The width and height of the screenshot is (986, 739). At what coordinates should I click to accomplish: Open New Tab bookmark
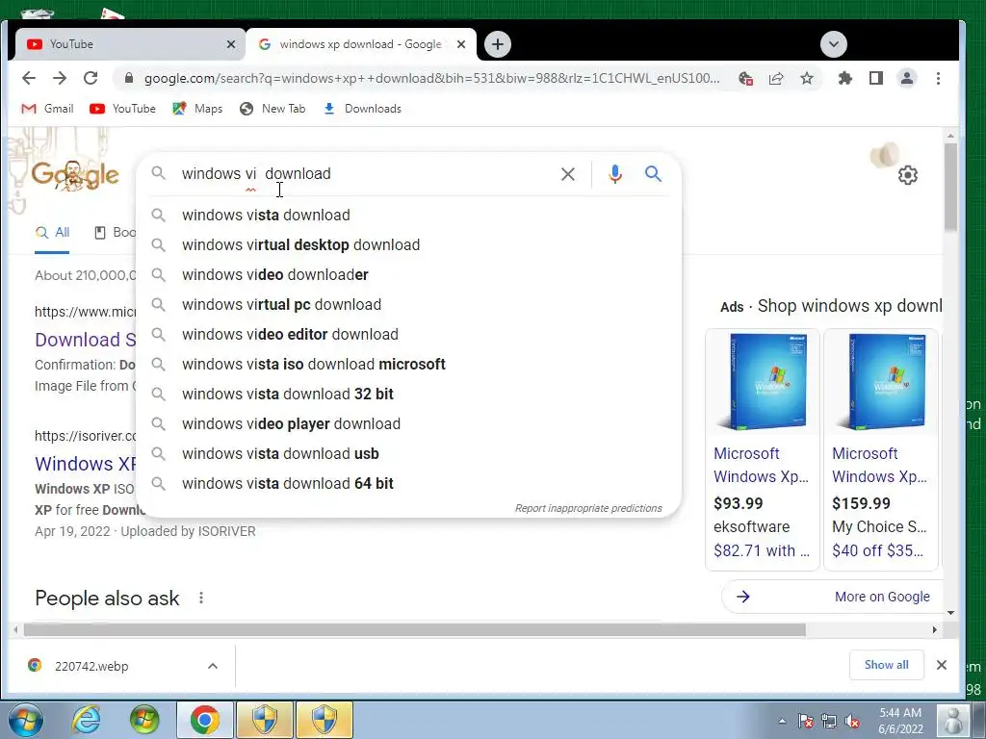coord(272,109)
